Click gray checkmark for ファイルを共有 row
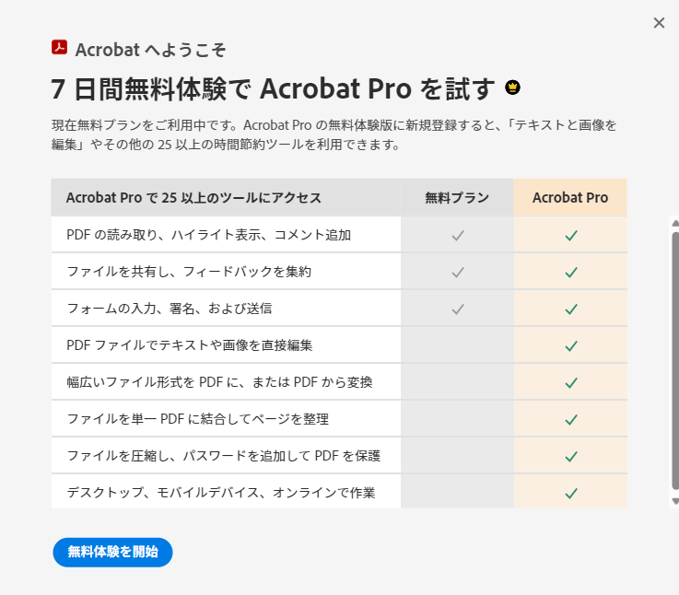The width and height of the screenshot is (679, 595). click(458, 273)
